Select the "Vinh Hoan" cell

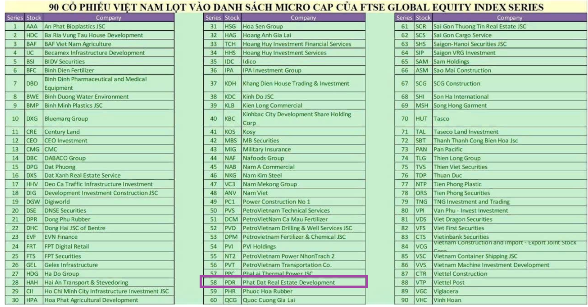[509, 300]
